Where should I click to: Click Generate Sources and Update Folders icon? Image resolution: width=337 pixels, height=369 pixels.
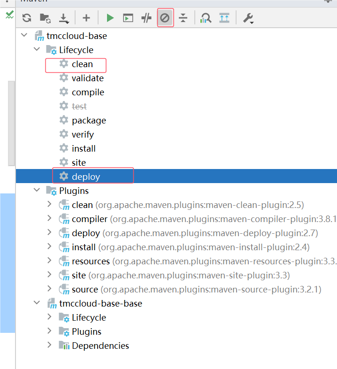coord(45,18)
